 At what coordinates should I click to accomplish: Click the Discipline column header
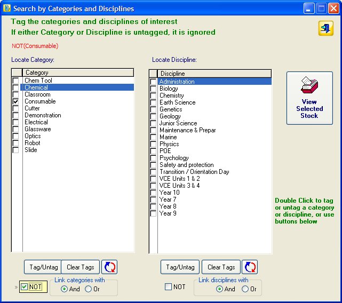(214, 73)
